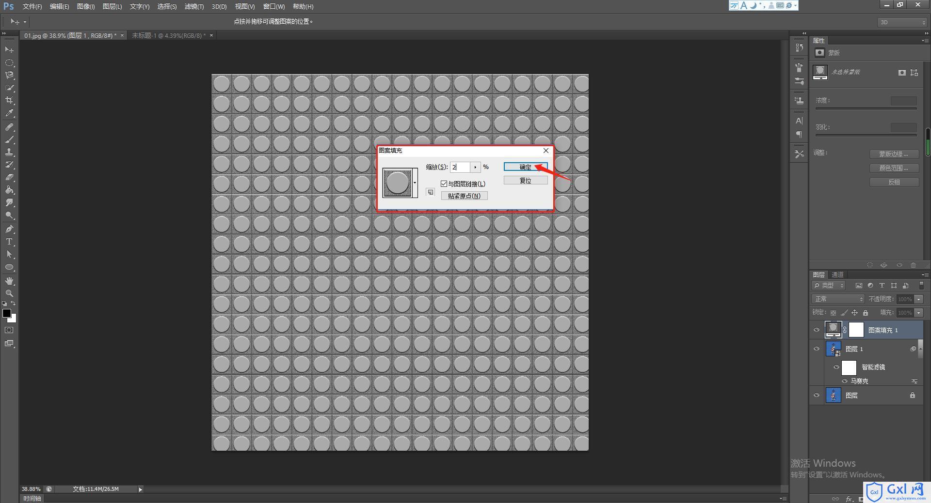This screenshot has height=503, width=931.
Task: Open the 类型 filter dropdown
Action: coord(829,286)
